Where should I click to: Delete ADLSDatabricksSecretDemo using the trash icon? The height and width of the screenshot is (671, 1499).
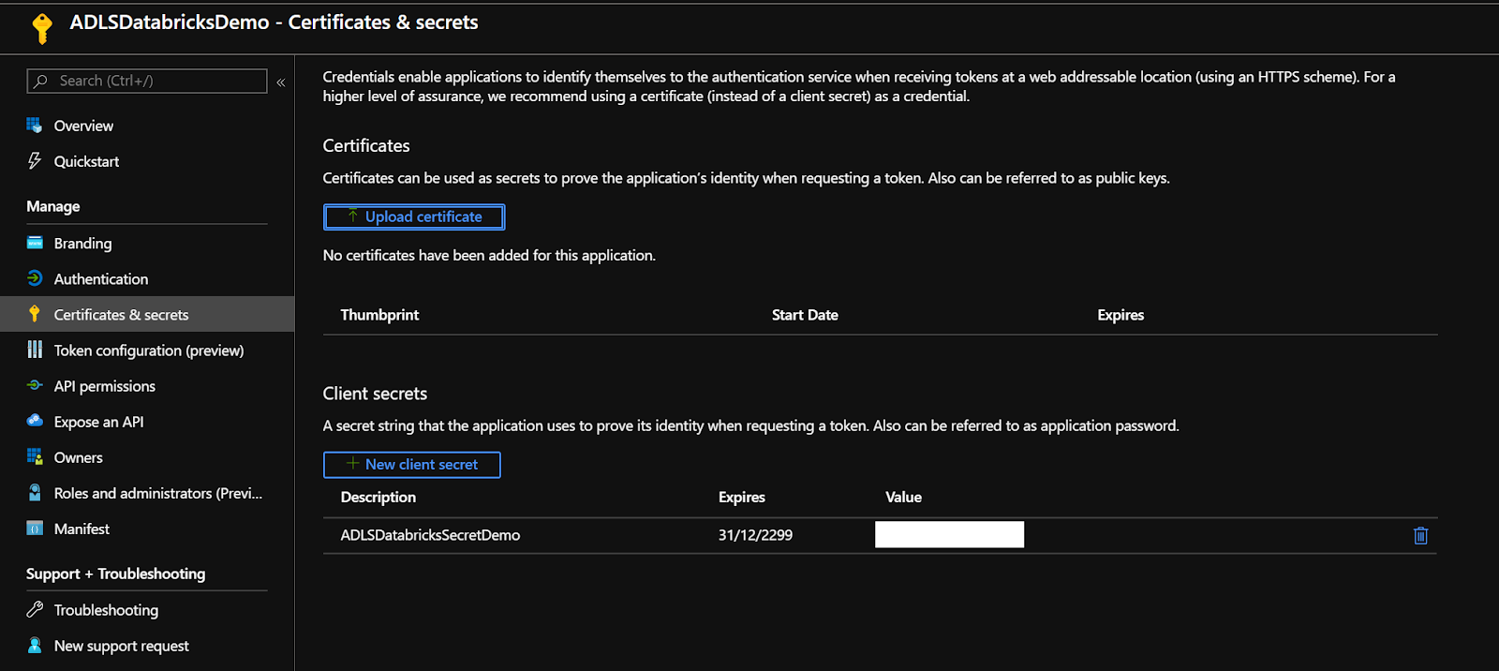[x=1420, y=535]
